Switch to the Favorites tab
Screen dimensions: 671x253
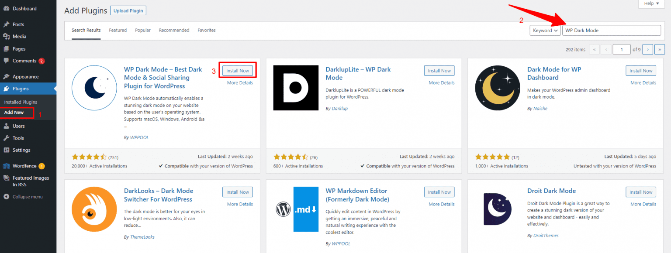[x=207, y=31]
